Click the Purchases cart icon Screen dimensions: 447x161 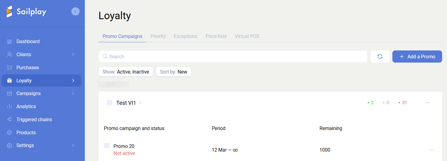pyautogui.click(x=9, y=67)
